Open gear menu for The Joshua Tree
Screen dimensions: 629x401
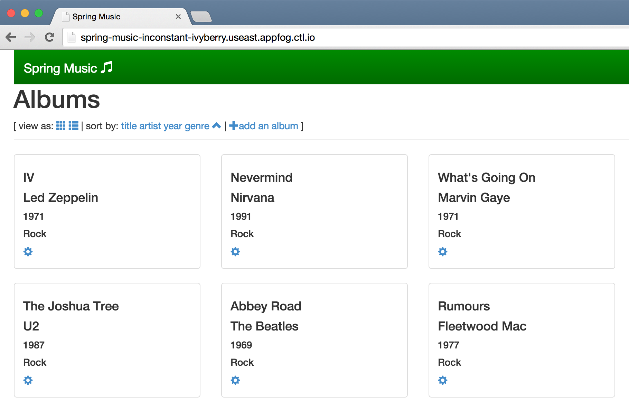click(28, 380)
